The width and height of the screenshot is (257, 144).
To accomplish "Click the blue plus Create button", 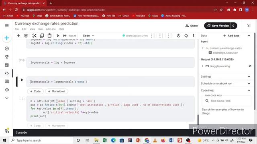I will (x=7, y=38).
